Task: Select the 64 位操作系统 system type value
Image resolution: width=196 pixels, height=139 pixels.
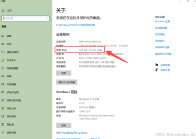Action: [97, 62]
